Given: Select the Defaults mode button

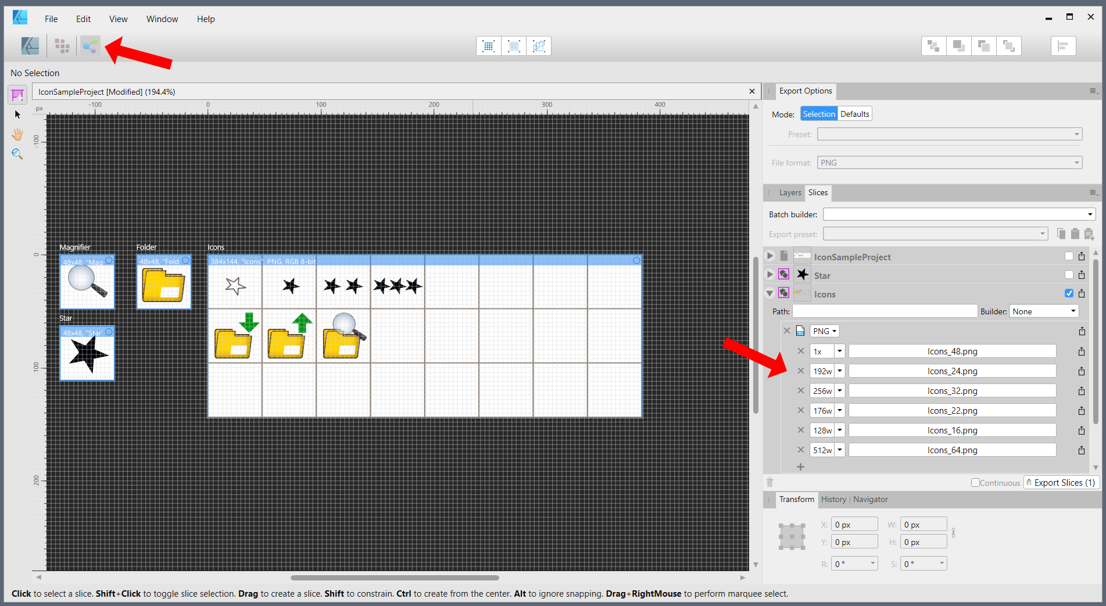Looking at the screenshot, I should click(854, 114).
